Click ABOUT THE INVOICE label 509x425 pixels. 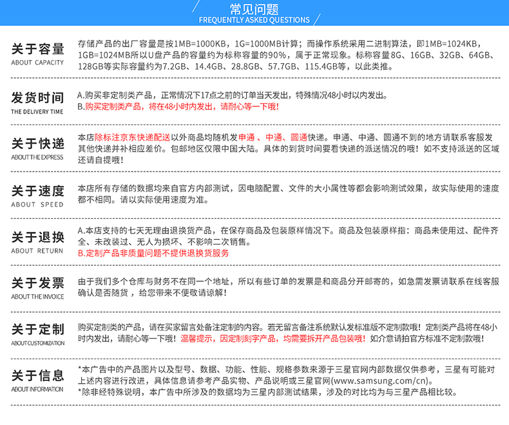[x=37, y=297]
